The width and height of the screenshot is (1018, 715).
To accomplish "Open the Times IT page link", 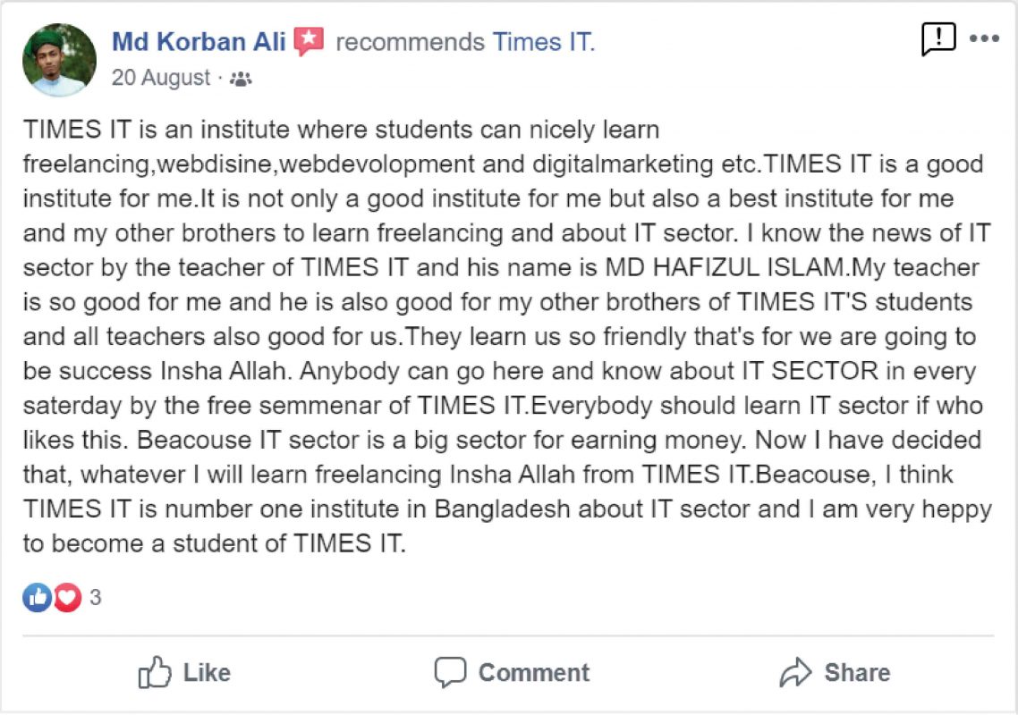I will (x=543, y=41).
